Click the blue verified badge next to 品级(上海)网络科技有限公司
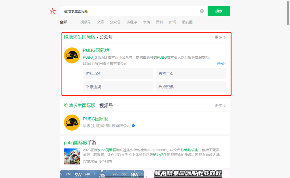The width and height of the screenshot is (290, 178). point(133,125)
